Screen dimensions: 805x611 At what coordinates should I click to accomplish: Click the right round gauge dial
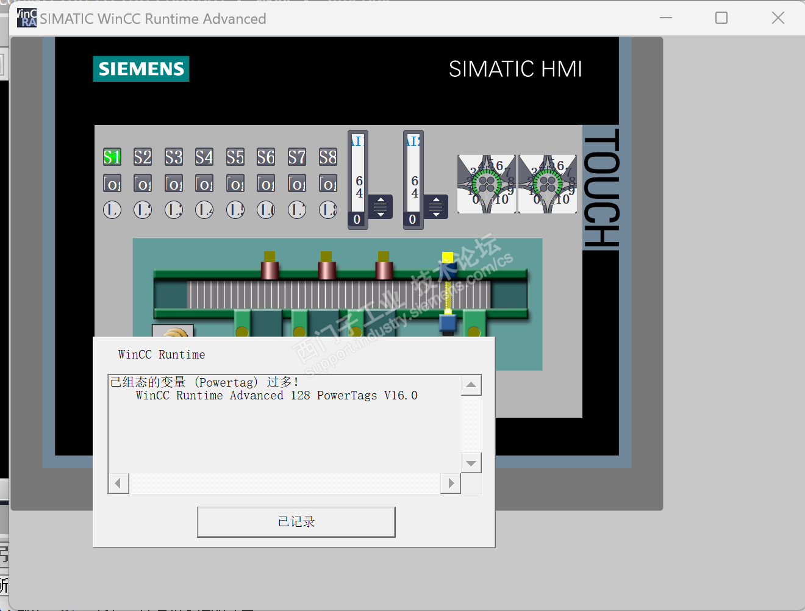tap(548, 184)
